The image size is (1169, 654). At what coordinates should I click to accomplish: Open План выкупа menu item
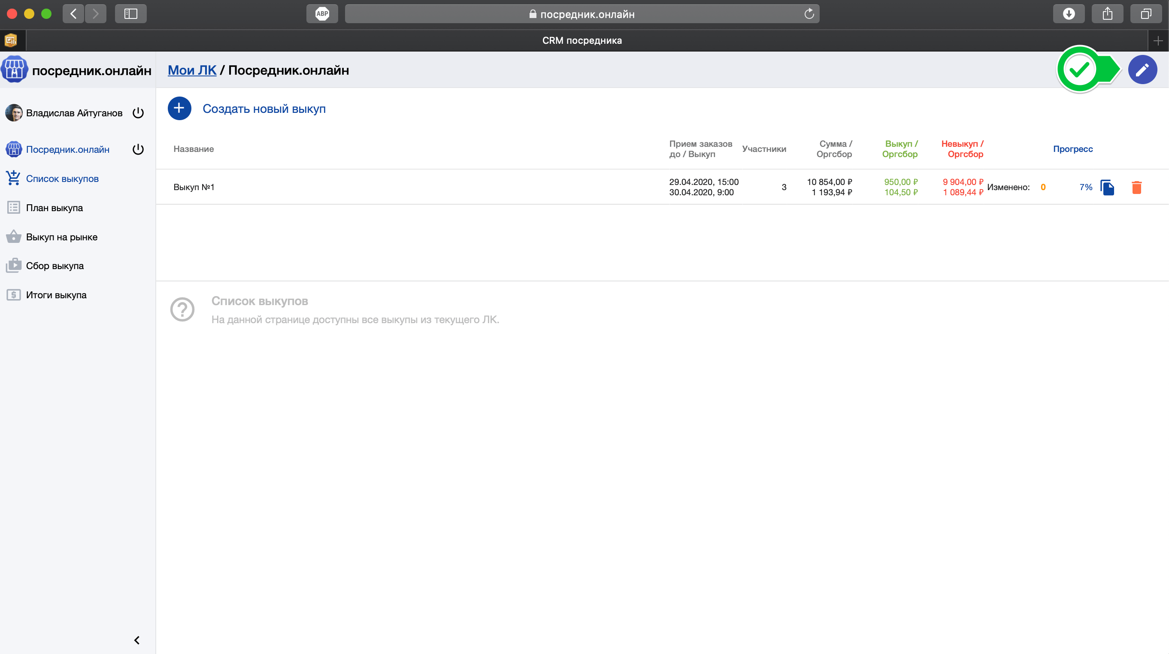click(55, 208)
